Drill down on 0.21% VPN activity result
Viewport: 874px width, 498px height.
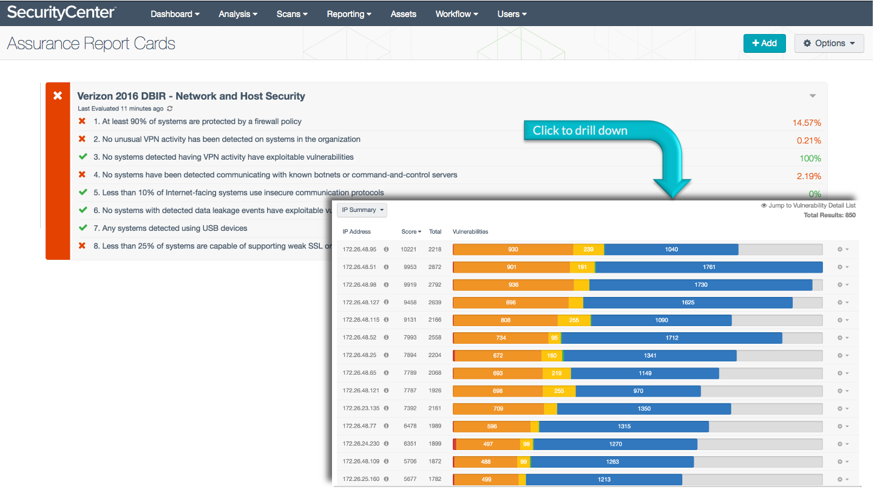pyautogui.click(x=809, y=140)
